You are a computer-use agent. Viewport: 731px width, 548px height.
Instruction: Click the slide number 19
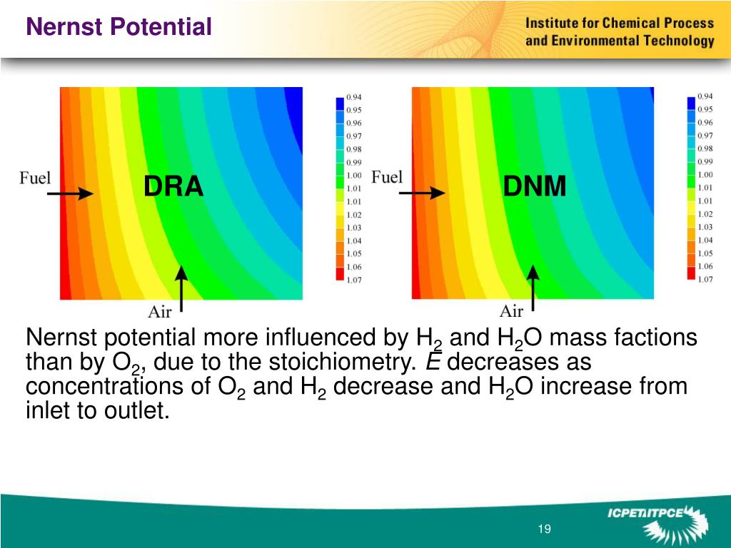[x=544, y=529]
